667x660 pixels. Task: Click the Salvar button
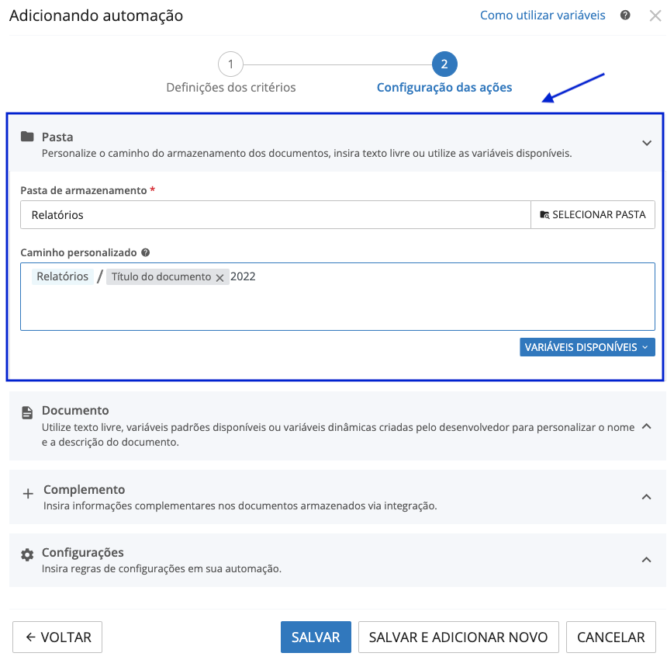316,637
